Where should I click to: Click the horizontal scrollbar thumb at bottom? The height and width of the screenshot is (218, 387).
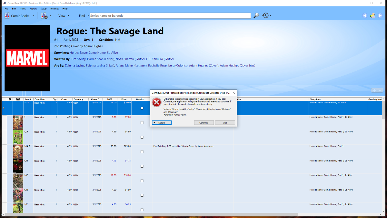coord(151,214)
